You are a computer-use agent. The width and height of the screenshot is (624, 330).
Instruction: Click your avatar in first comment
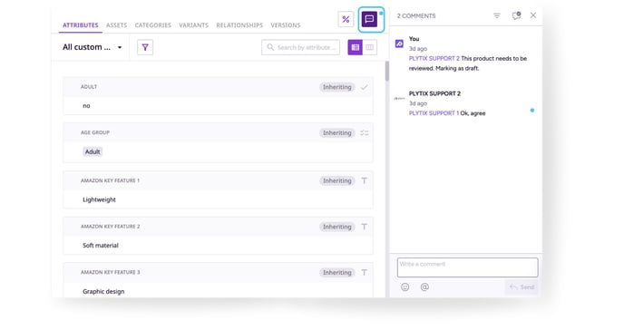399,44
